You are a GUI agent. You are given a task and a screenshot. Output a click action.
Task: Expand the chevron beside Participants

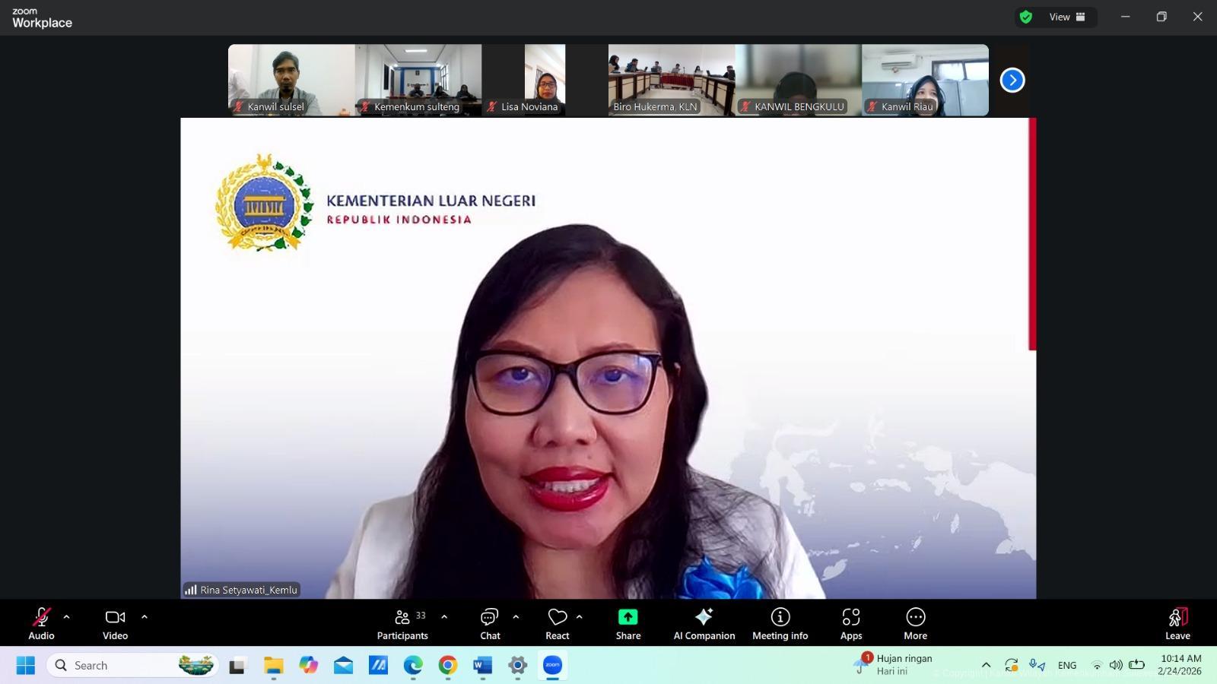tap(444, 617)
